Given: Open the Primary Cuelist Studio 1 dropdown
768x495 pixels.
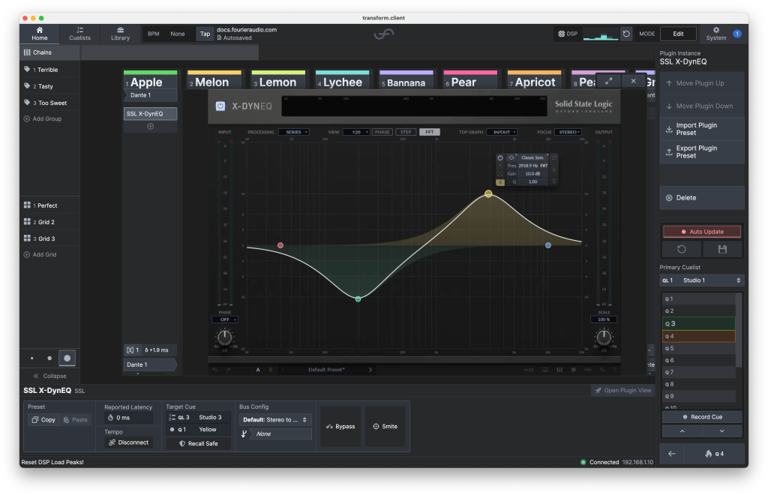Looking at the screenshot, I should 702,280.
